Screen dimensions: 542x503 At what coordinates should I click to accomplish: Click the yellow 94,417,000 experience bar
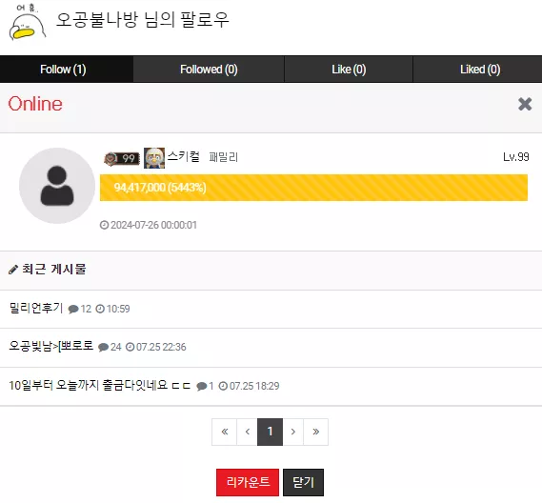click(x=313, y=188)
